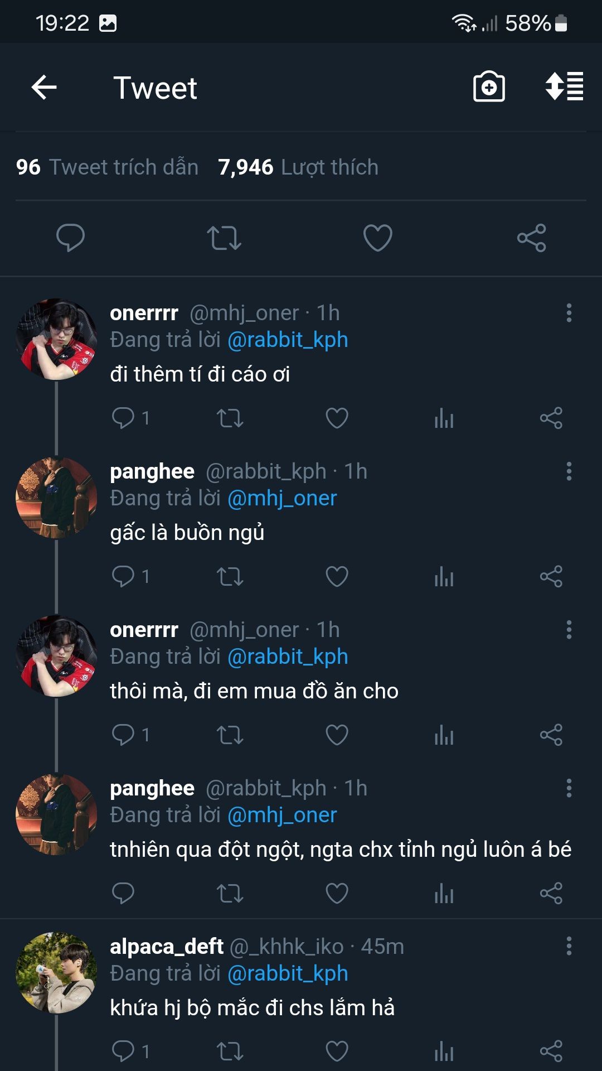View the 7,946 Lượt thích list
The image size is (602, 1071).
(x=298, y=167)
